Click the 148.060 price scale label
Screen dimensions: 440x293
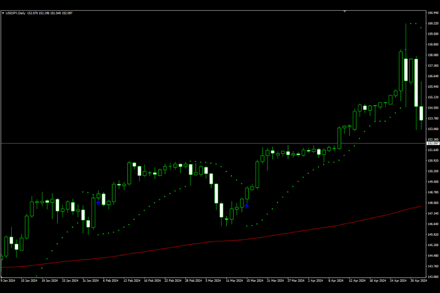click(x=433, y=203)
